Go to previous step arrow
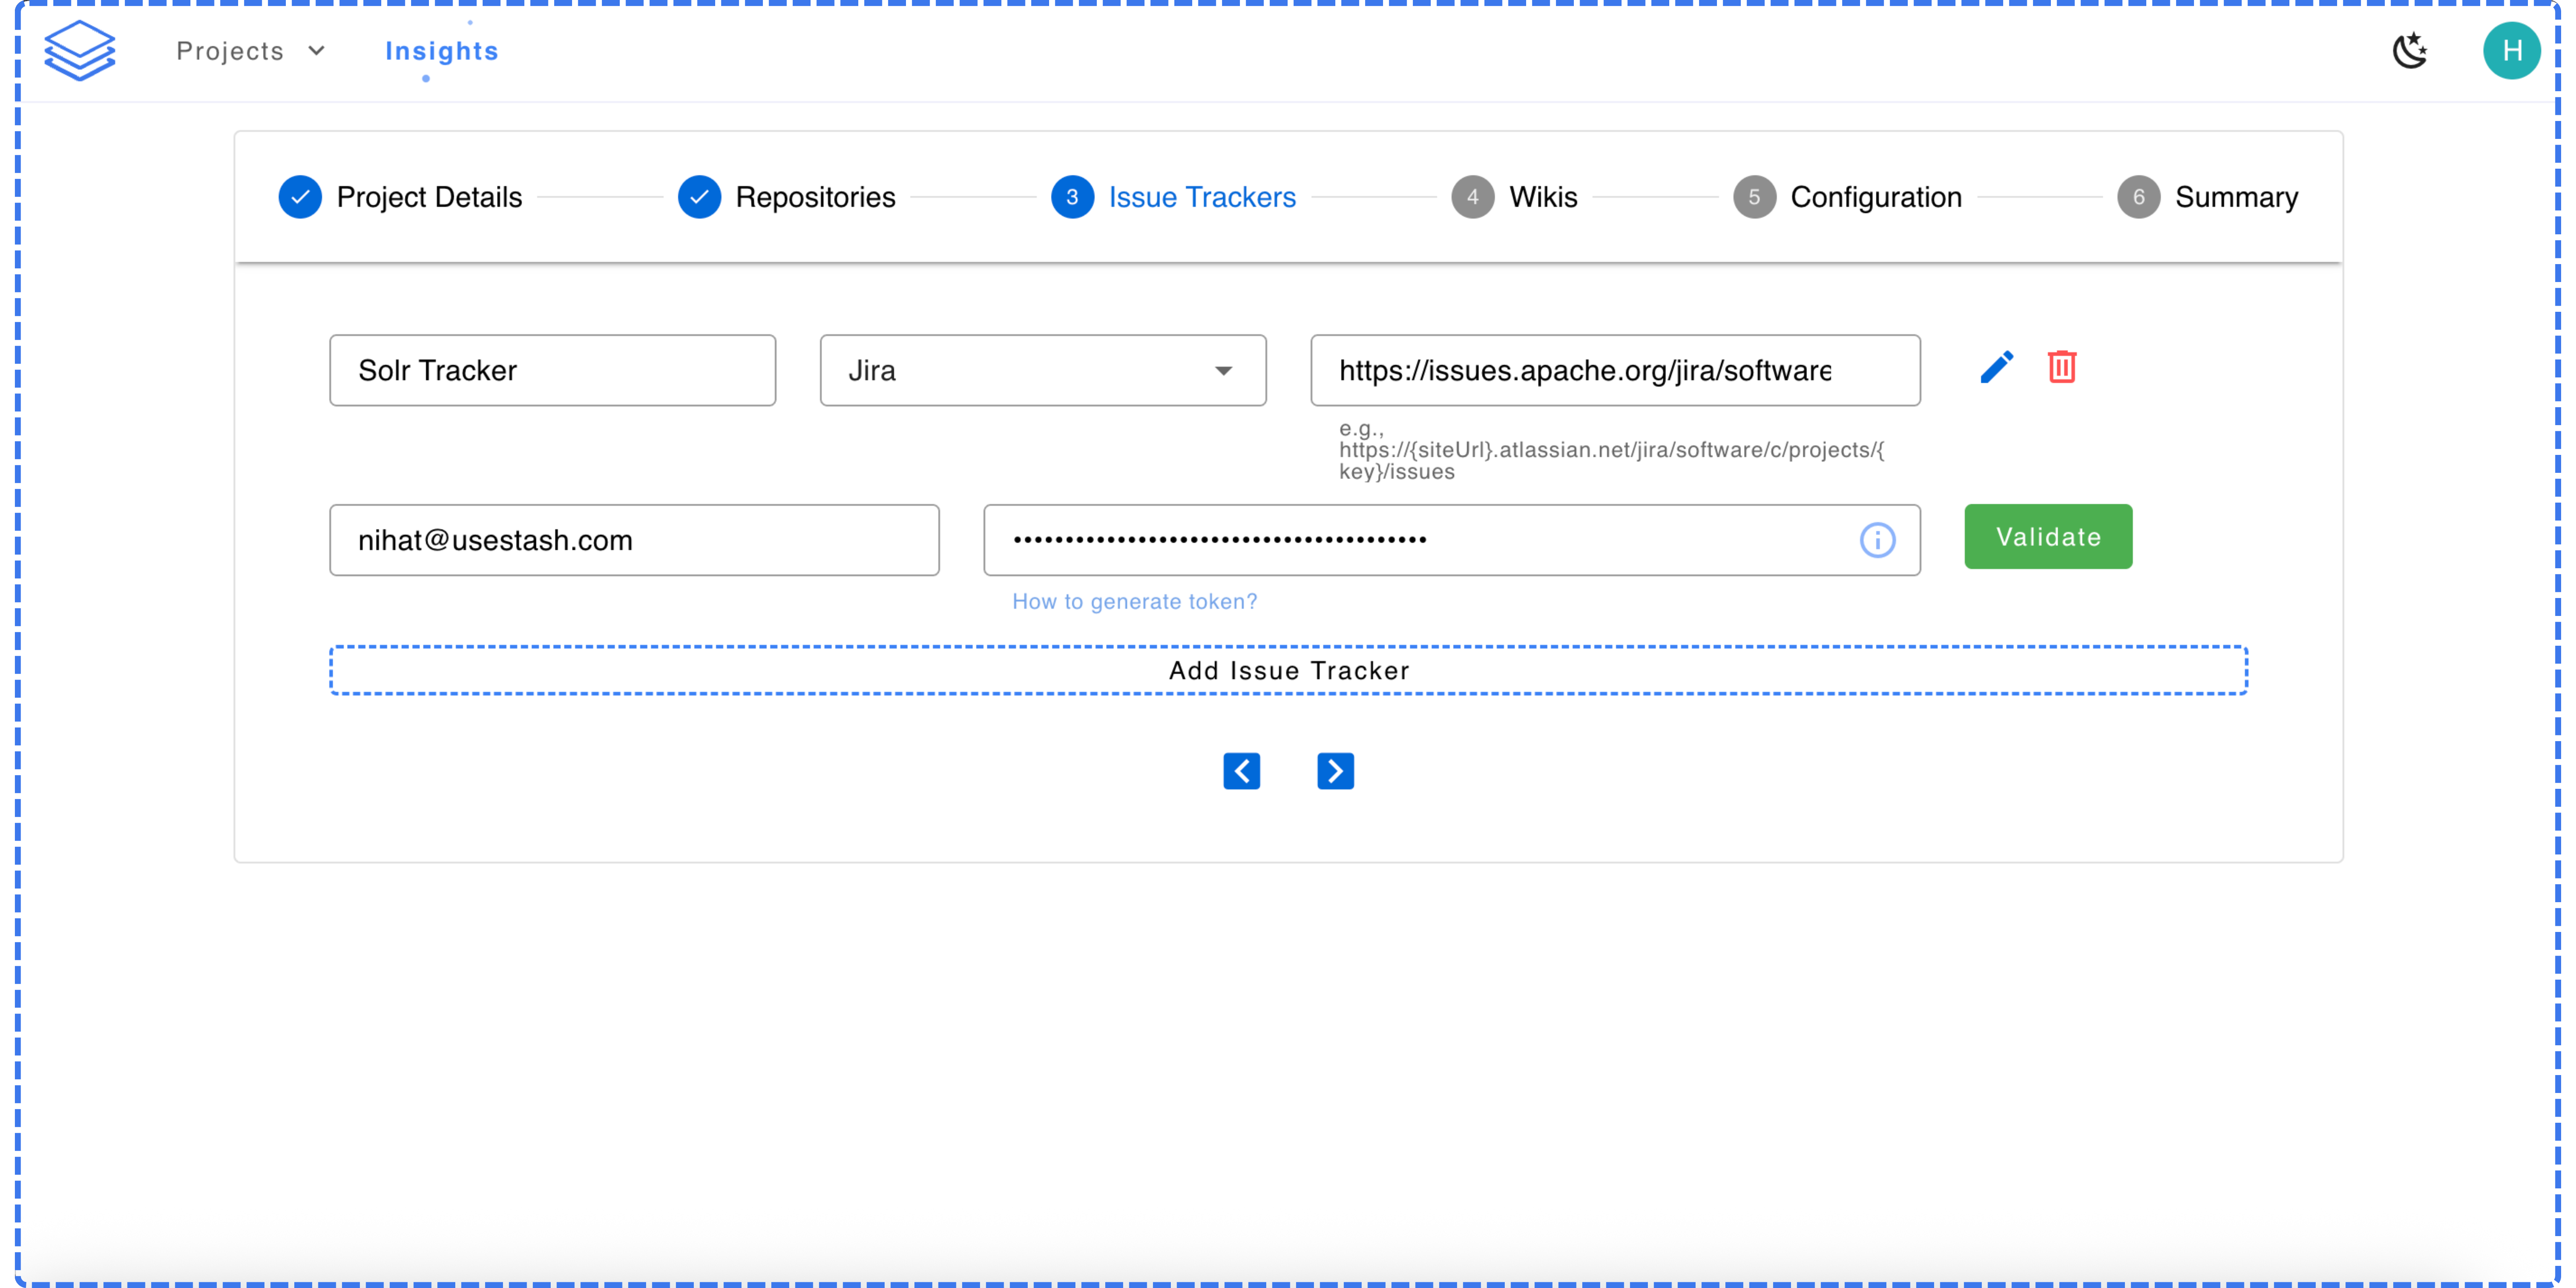 pos(1241,771)
